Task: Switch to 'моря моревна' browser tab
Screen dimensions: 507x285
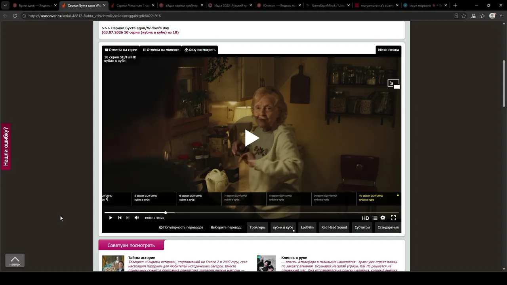Action: (425, 6)
